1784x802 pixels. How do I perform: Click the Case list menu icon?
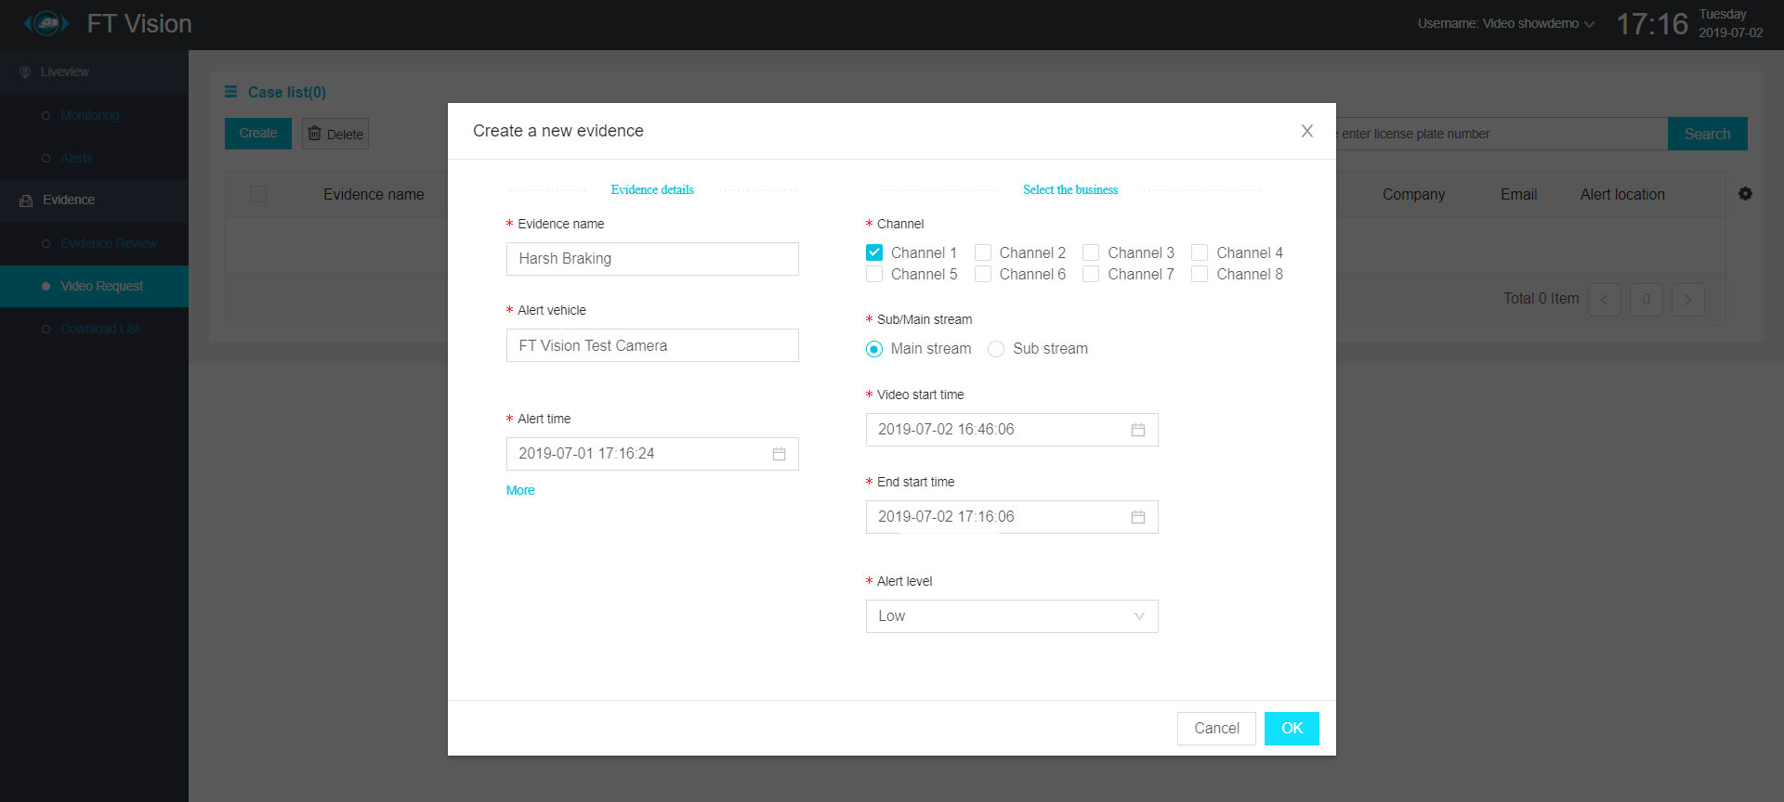(x=231, y=92)
